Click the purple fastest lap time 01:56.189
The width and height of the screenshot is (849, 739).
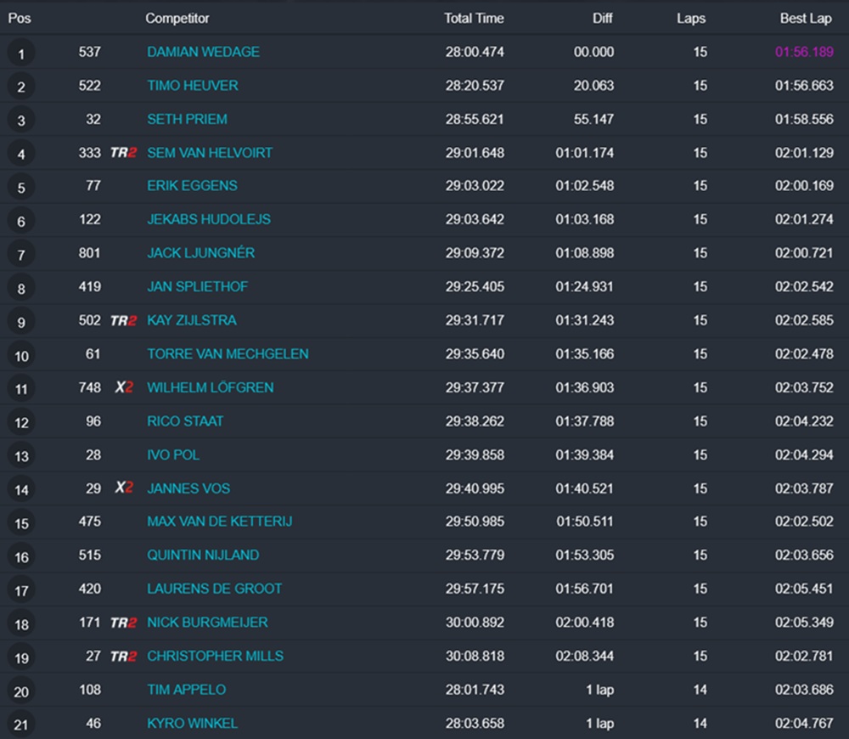point(804,52)
